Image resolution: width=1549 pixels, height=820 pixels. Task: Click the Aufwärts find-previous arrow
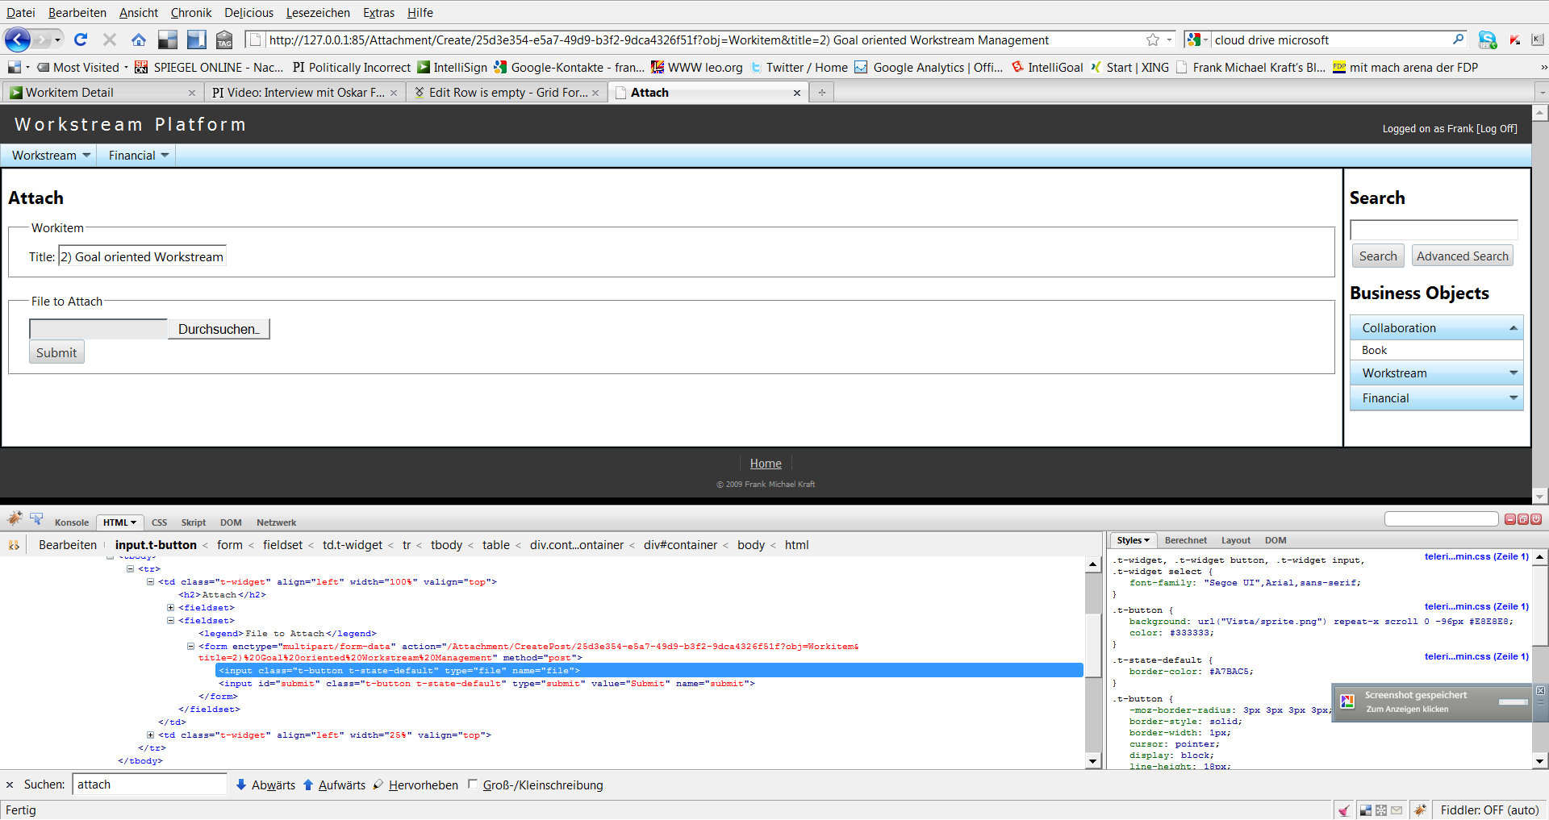(x=308, y=785)
